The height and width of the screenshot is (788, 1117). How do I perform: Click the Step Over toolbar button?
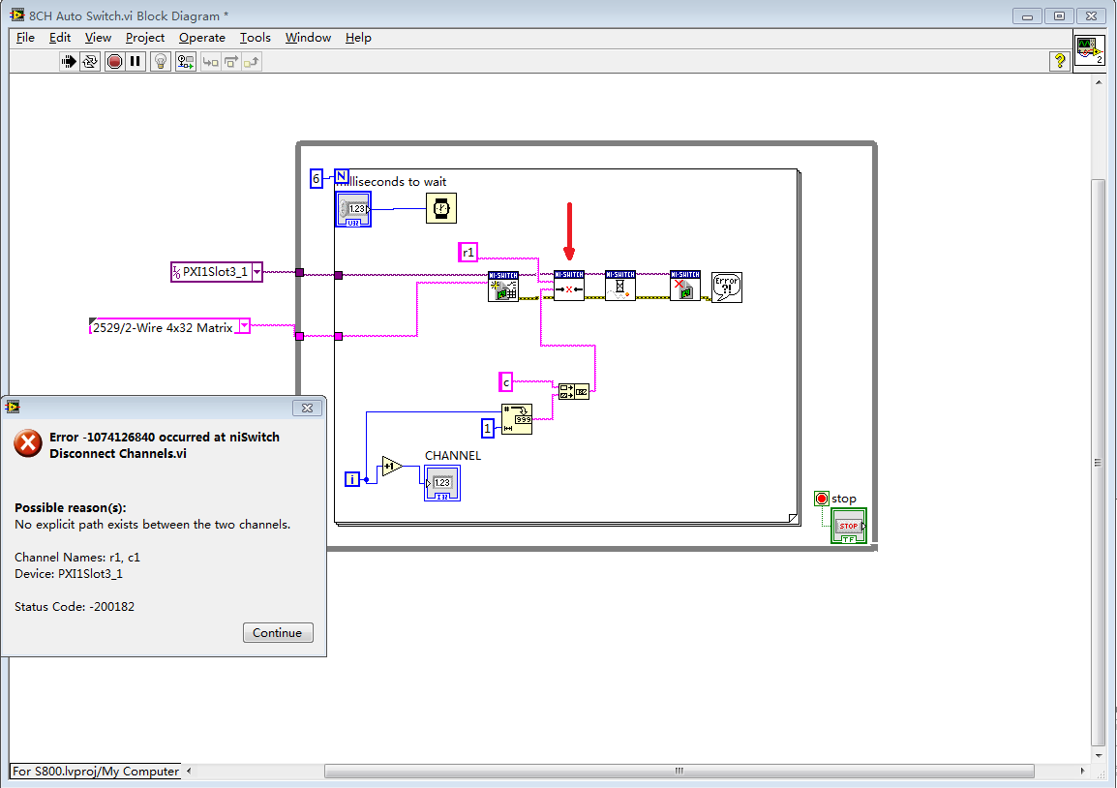point(230,62)
